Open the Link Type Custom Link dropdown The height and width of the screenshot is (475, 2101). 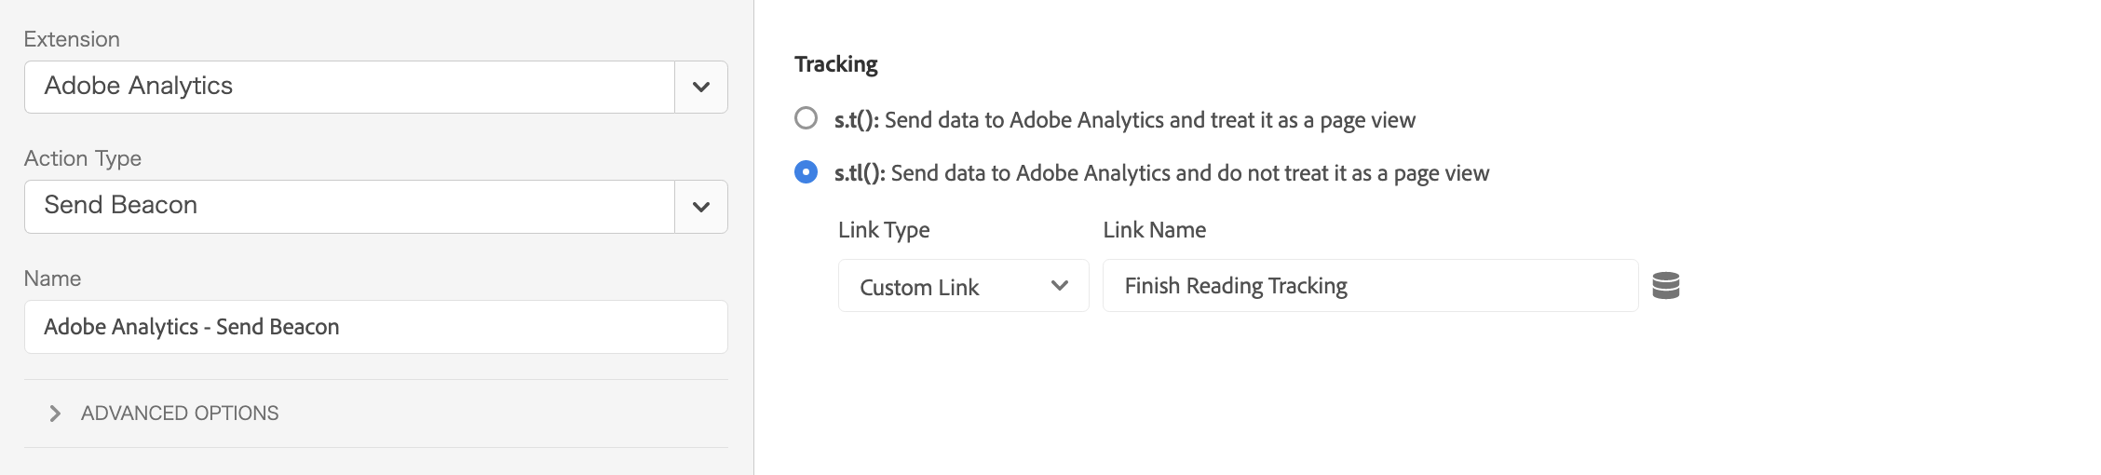(963, 286)
